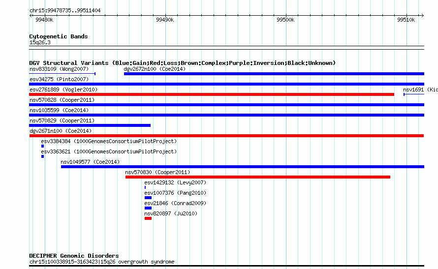Open the esv2761889 (Vogler2010) variant label

(63, 90)
